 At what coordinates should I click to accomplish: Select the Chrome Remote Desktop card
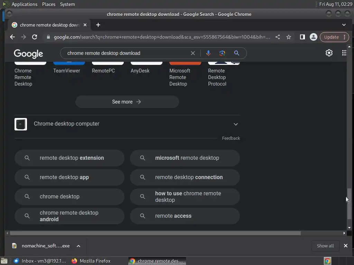[30, 74]
